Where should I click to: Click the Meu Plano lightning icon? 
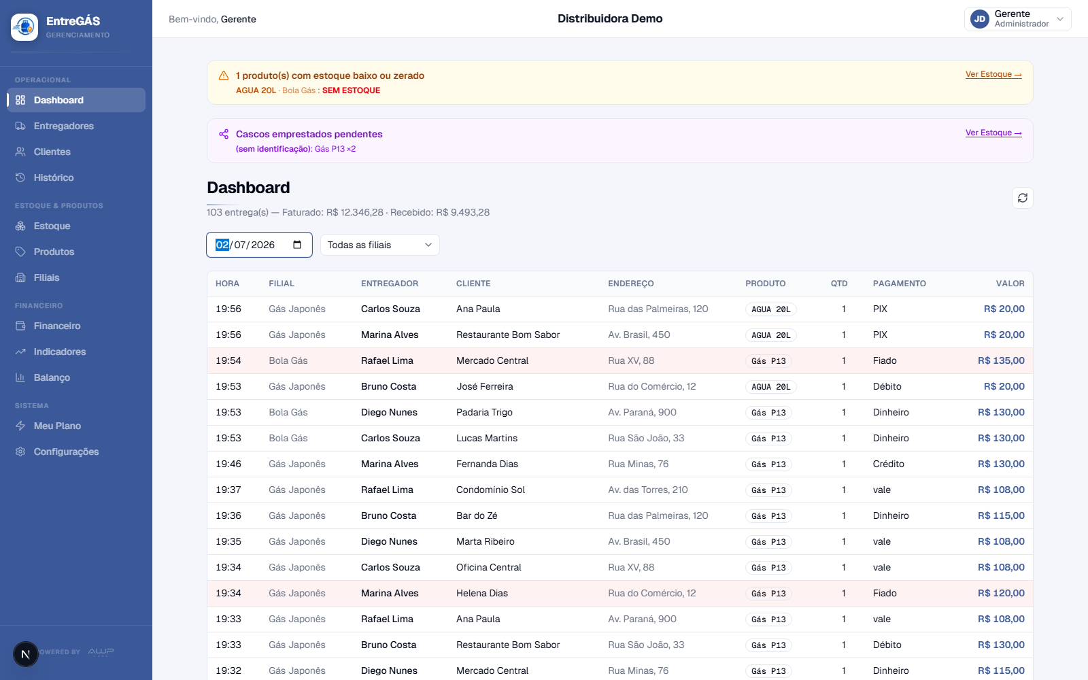20,426
